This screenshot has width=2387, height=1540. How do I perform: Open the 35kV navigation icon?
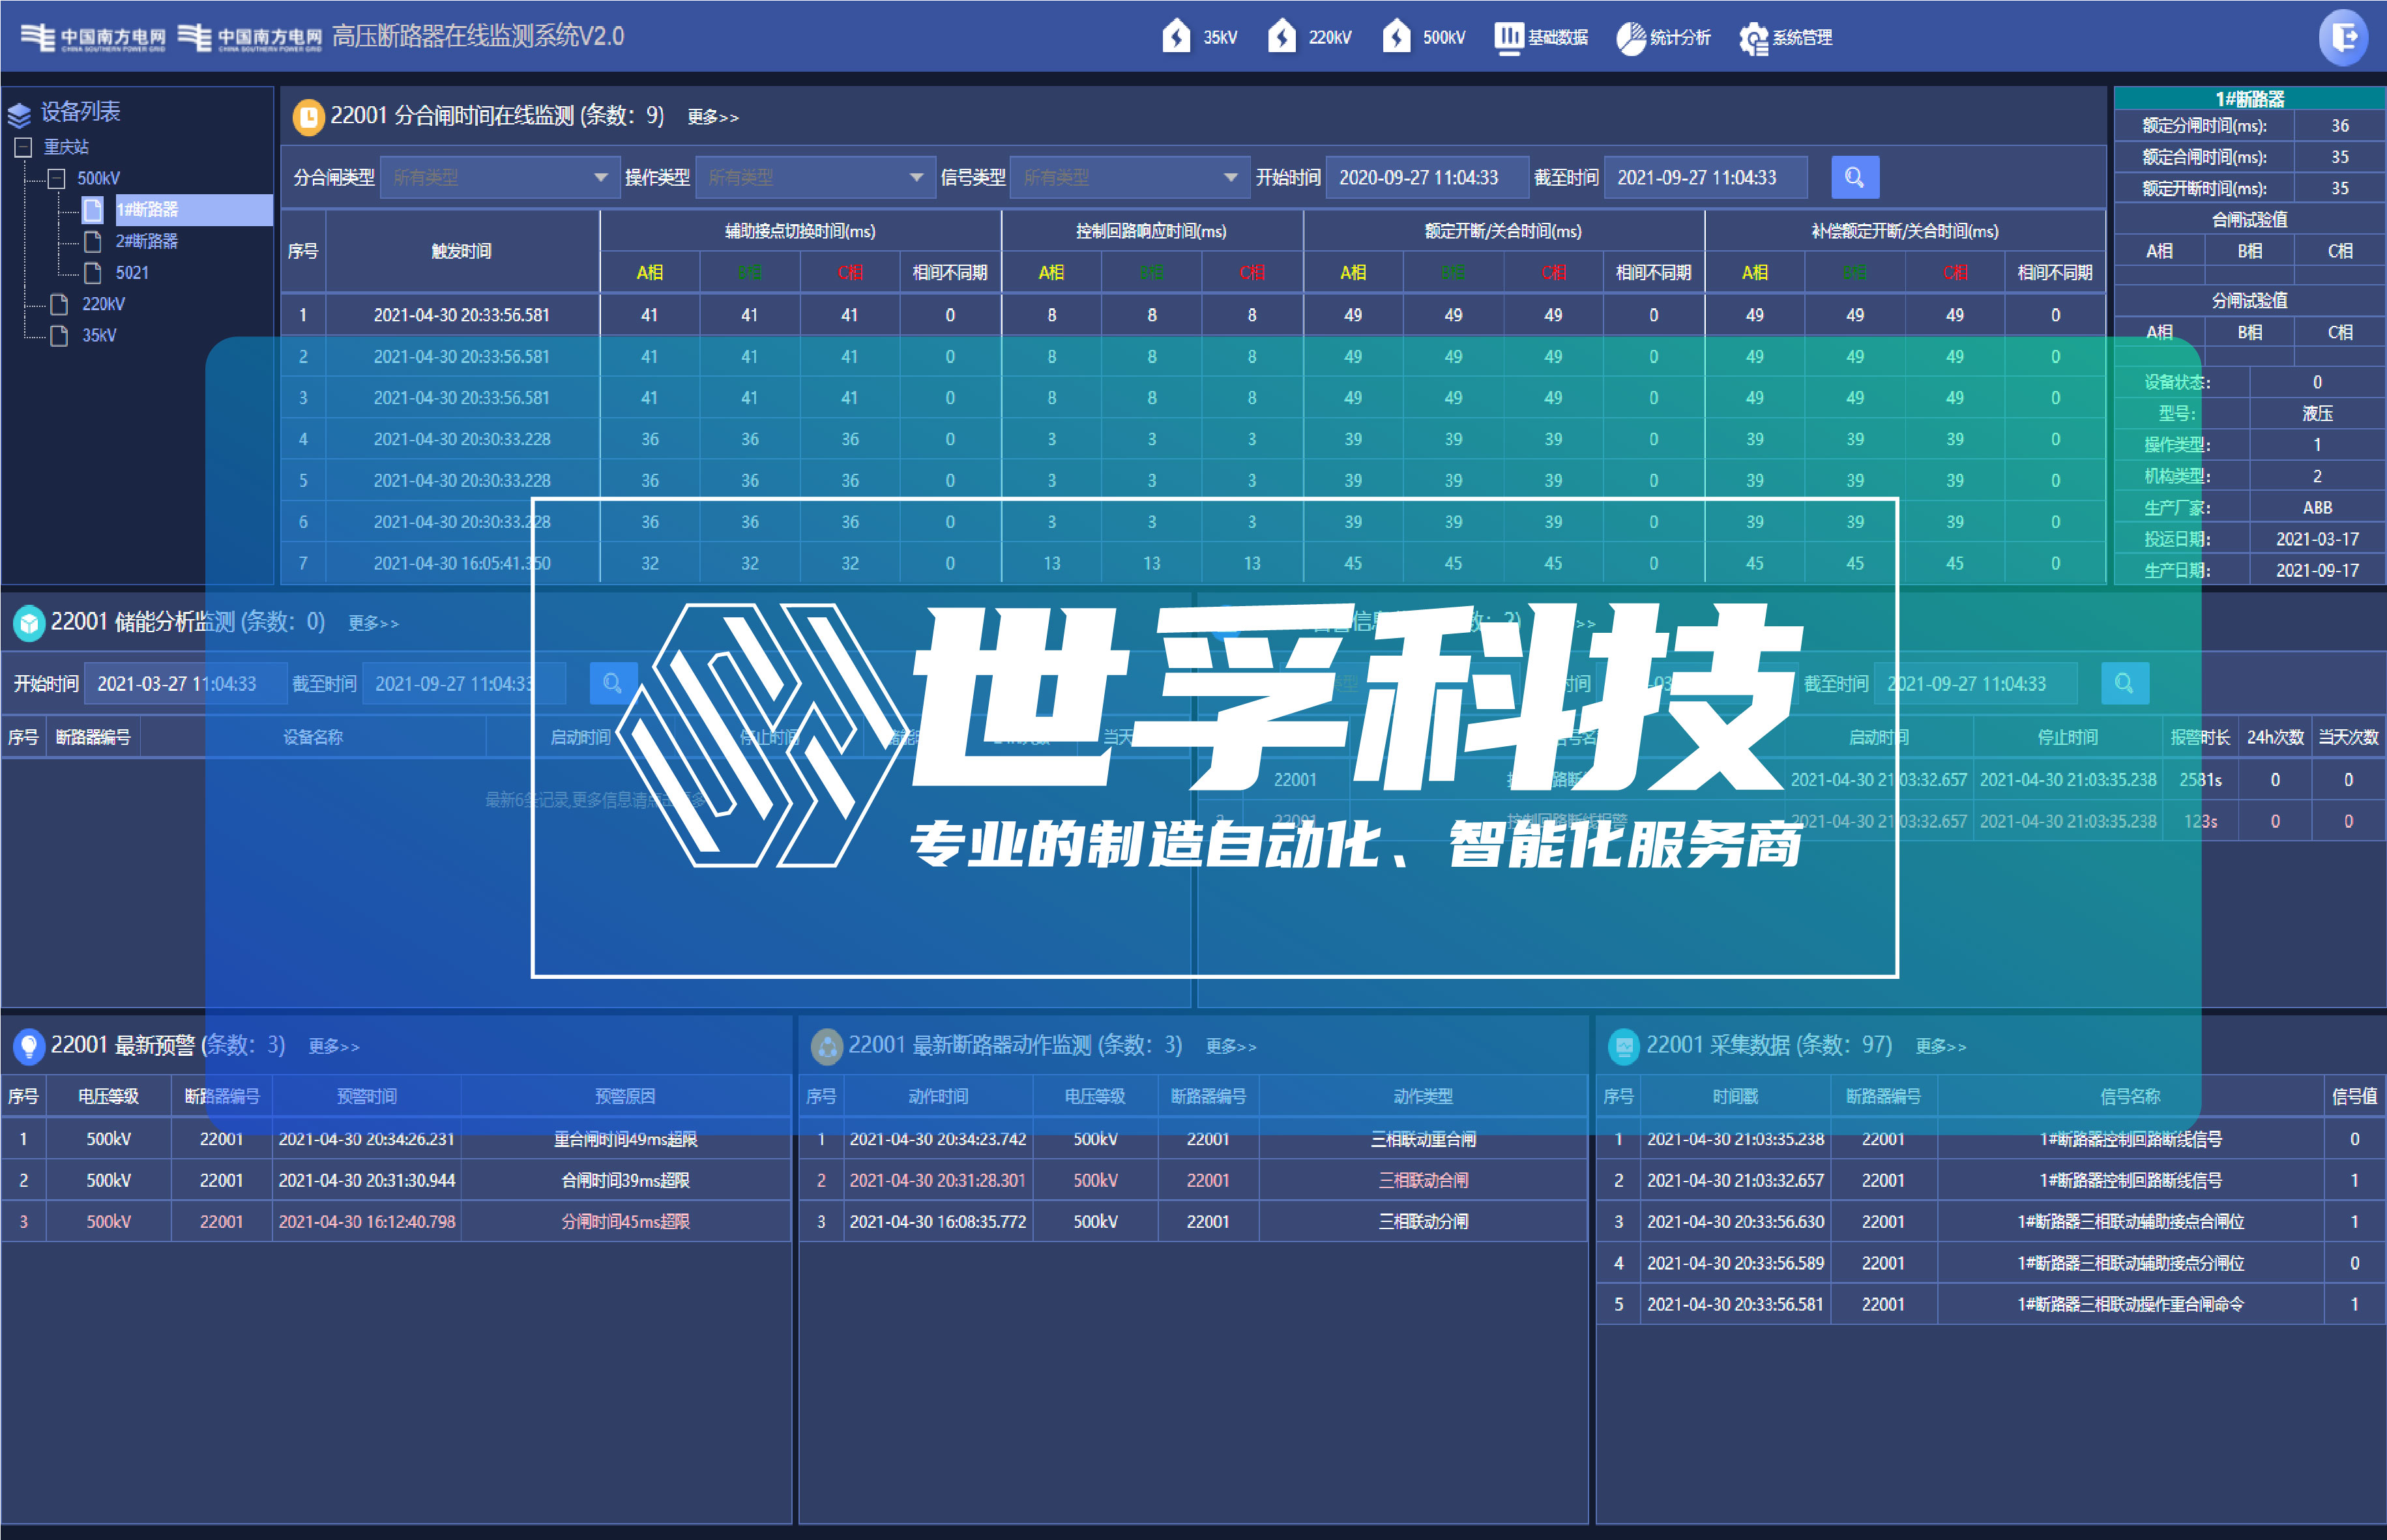(1176, 37)
